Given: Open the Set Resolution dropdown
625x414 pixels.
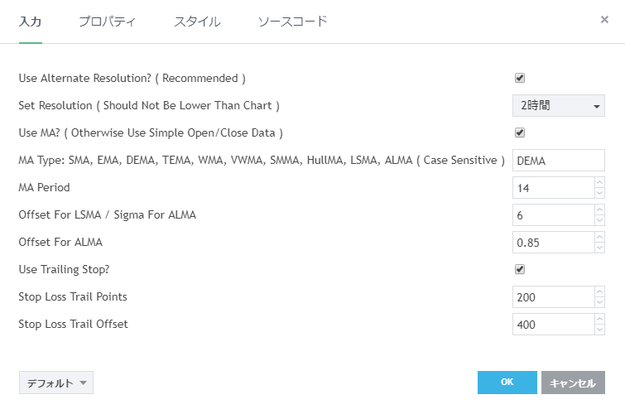Looking at the screenshot, I should coord(559,105).
